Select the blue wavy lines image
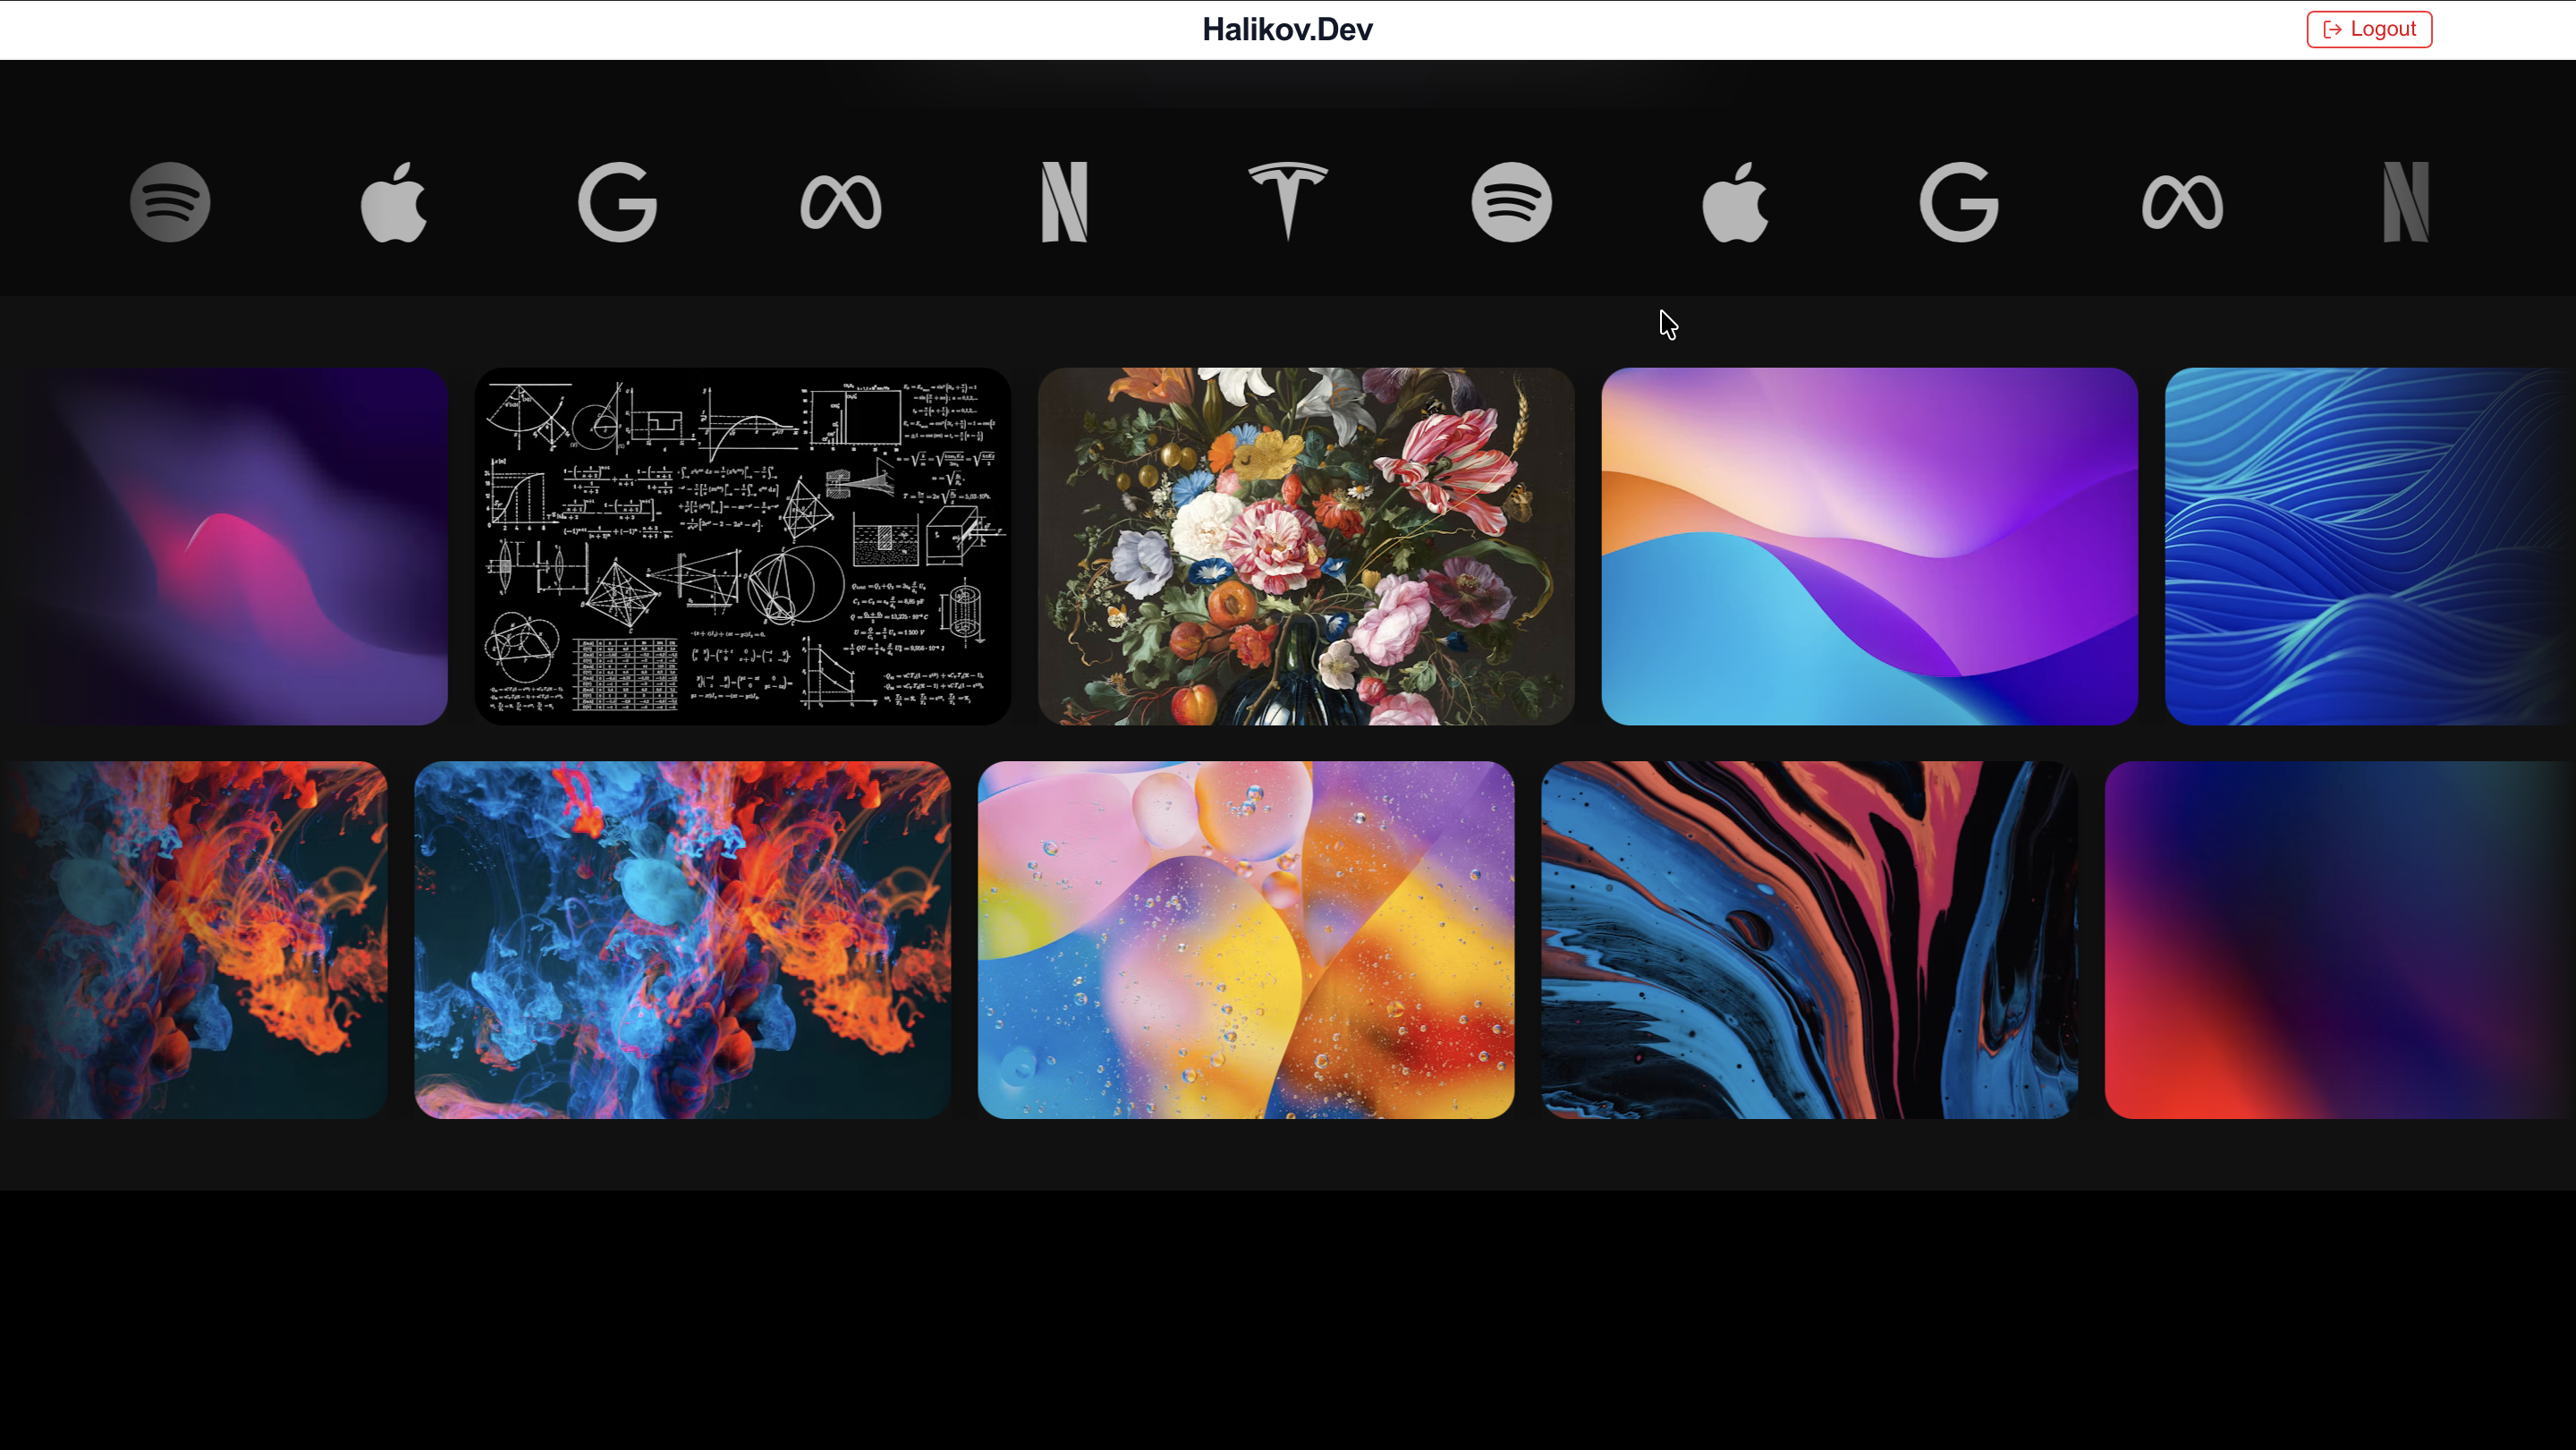 pyautogui.click(x=2370, y=546)
